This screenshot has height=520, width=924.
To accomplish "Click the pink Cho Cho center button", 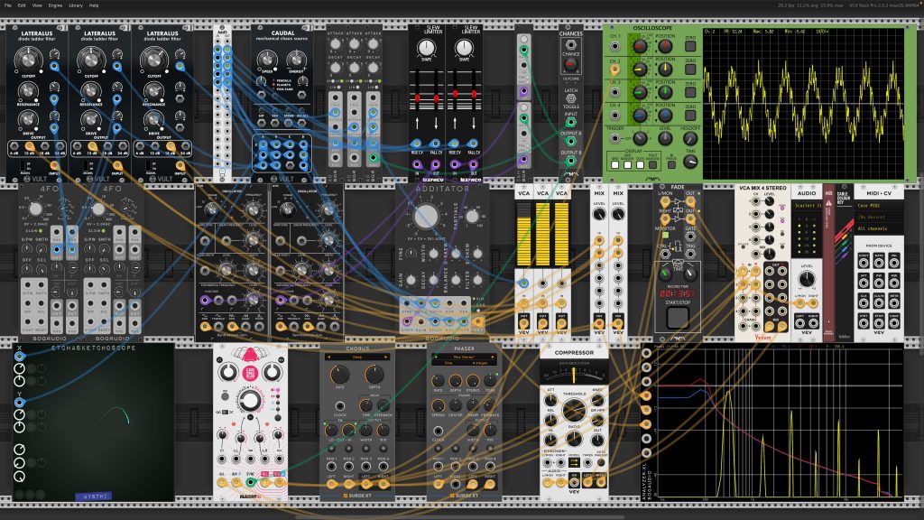I will [249, 373].
